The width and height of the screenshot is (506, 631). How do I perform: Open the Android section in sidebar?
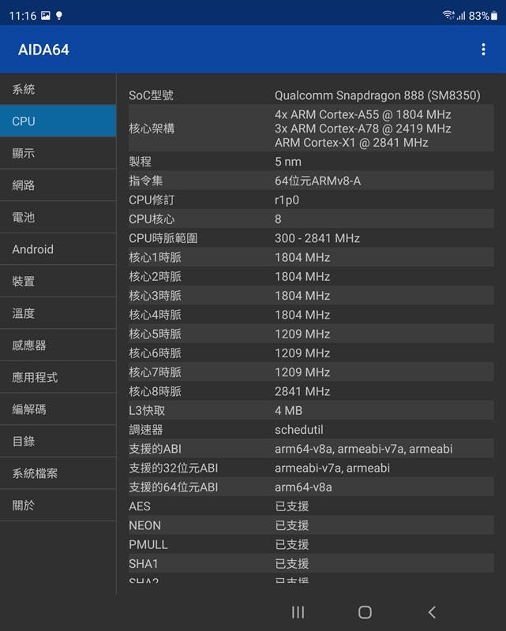tap(58, 249)
